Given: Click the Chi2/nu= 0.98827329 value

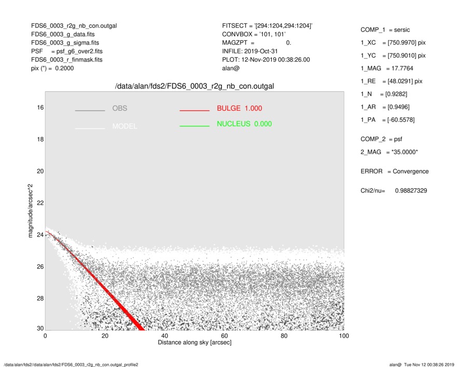Looking at the screenshot, I should click(394, 191).
